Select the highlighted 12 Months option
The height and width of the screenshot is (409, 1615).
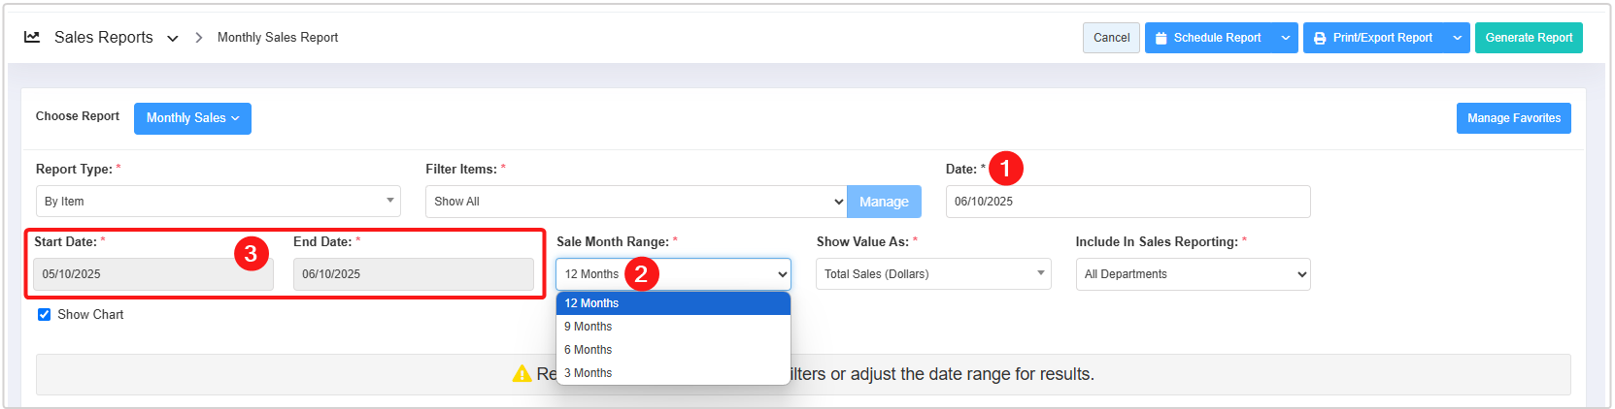click(x=592, y=303)
